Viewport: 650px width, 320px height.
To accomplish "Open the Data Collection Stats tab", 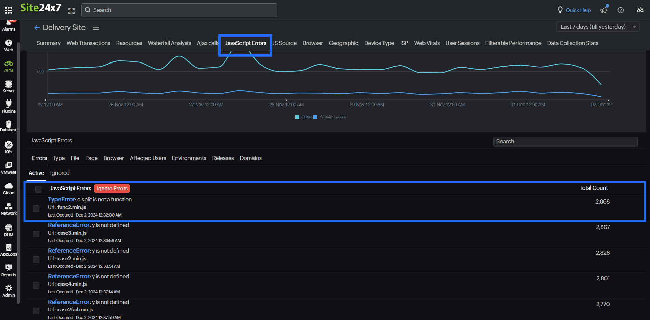I will [x=573, y=43].
